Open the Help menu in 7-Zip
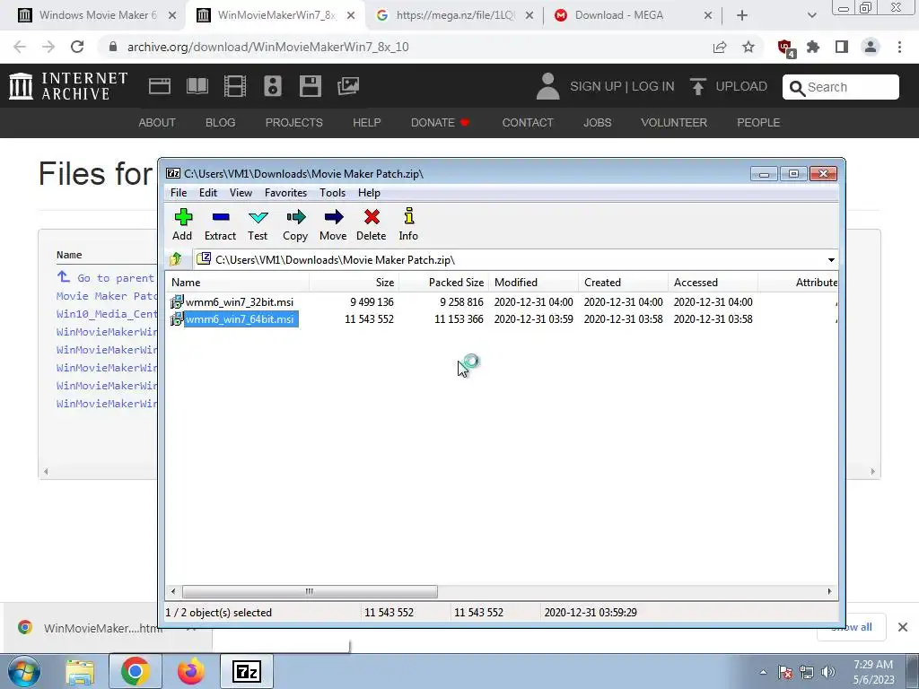This screenshot has height=689, width=919. click(369, 193)
